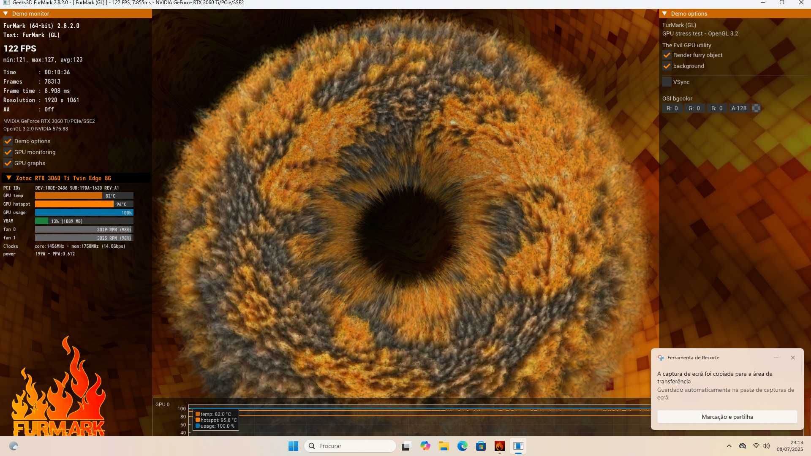
Task: Click the fan 0 RPM bar
Action: (84, 229)
